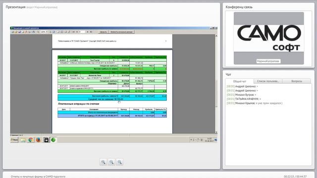Click the Закрыть button in the preview toolbar
Screen dimensions: 317x178
pos(104,32)
